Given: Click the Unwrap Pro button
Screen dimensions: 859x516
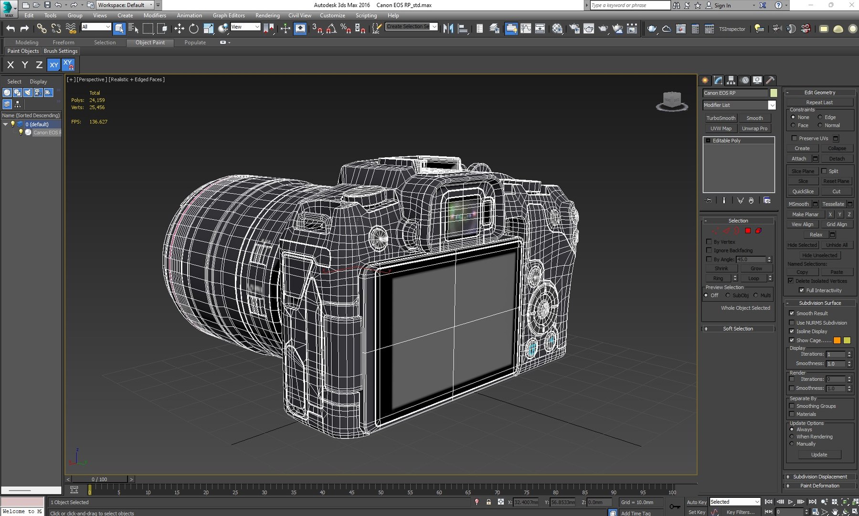Looking at the screenshot, I should (x=755, y=129).
